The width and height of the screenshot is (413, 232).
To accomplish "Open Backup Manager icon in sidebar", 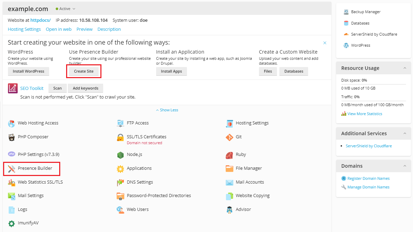I will pos(346,12).
